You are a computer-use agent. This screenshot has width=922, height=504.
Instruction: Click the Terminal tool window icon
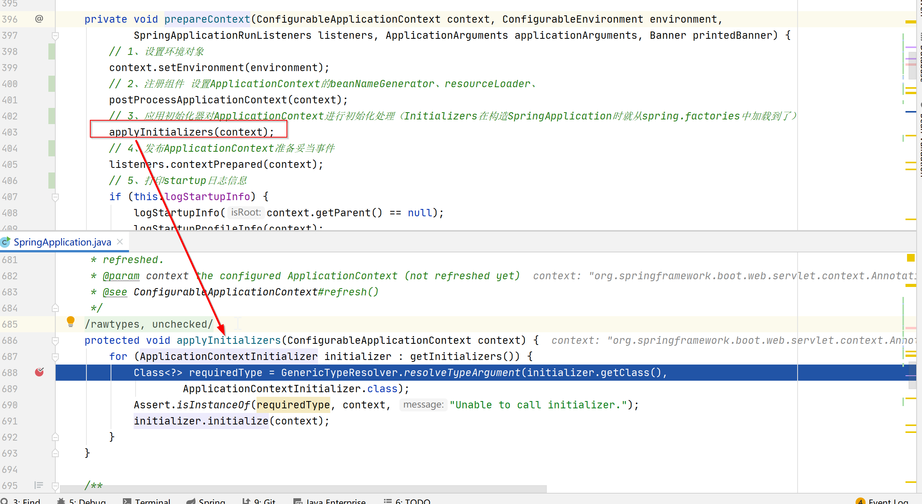coord(127,501)
